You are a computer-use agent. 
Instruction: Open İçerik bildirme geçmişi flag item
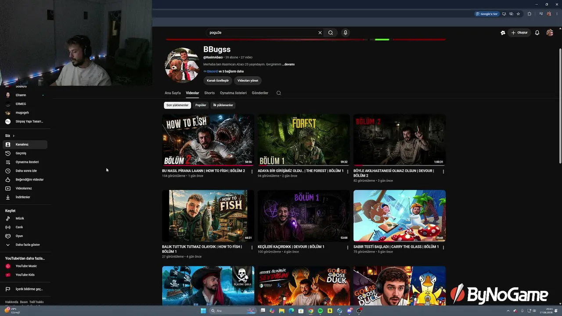tap(24, 289)
